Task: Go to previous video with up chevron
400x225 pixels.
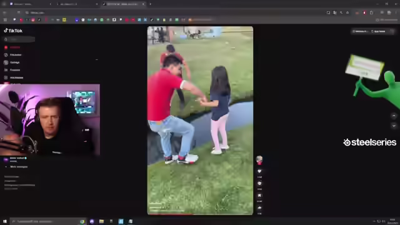Action: point(394,116)
